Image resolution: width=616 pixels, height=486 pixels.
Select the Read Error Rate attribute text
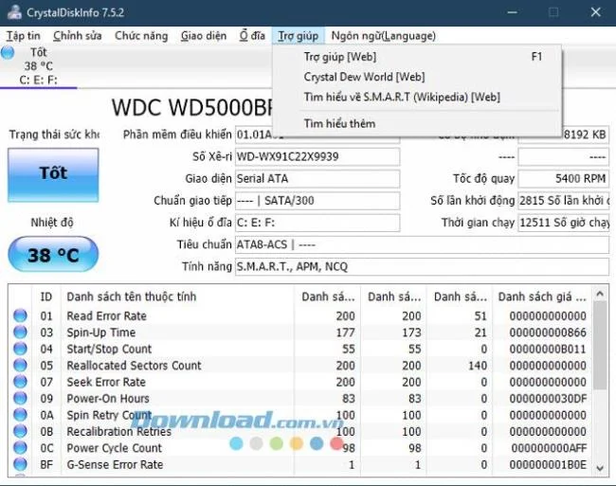106,315
